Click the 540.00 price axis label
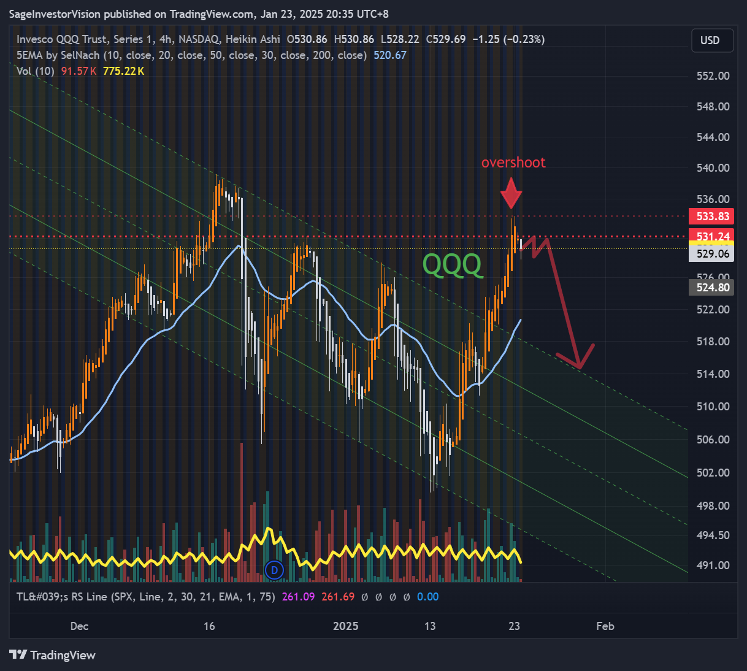The width and height of the screenshot is (747, 671). pos(713,168)
